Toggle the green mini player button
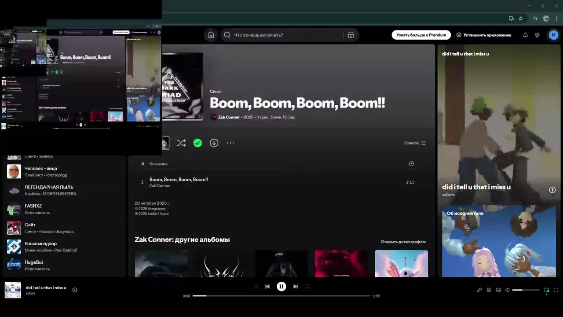The width and height of the screenshot is (563, 317). click(x=546, y=290)
